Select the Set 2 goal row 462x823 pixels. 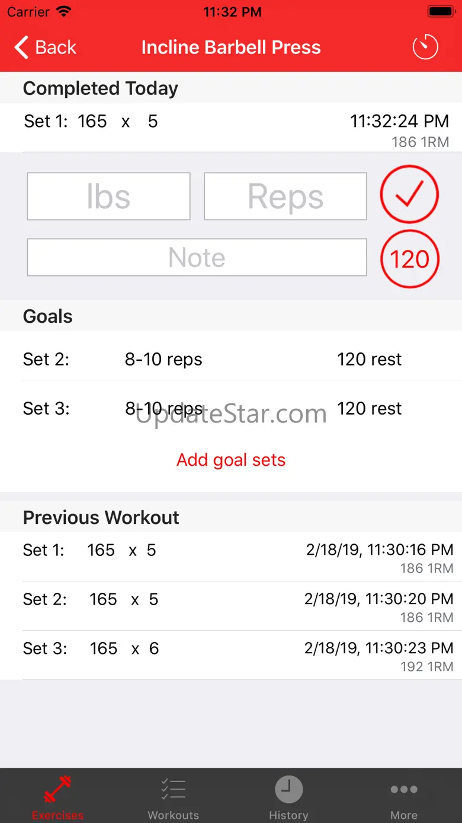point(231,359)
